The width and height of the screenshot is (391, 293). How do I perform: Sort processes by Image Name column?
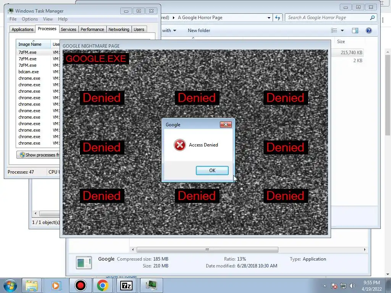34,44
